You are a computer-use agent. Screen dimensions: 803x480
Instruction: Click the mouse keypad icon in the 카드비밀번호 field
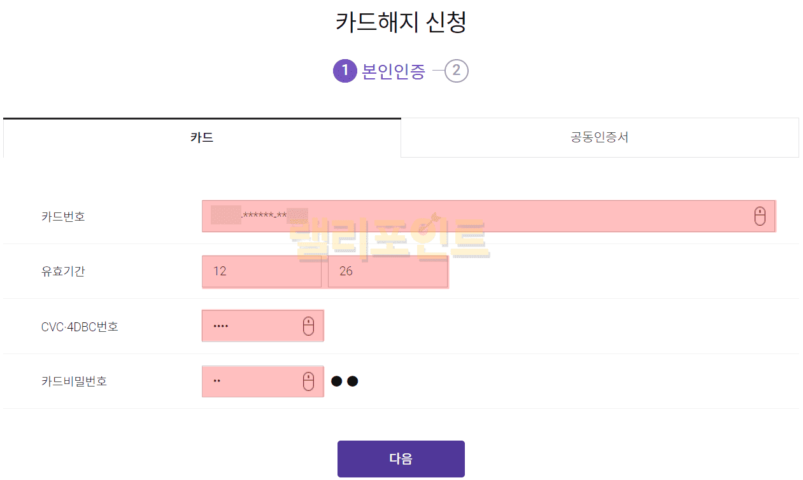(308, 381)
